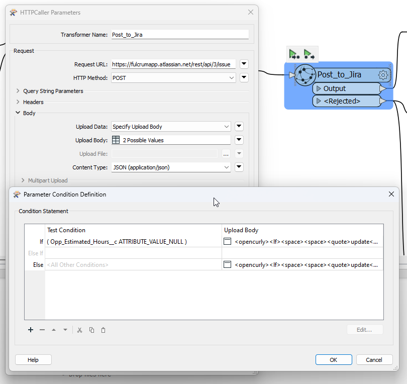Select the Else All Other Conditions row

pos(133,264)
